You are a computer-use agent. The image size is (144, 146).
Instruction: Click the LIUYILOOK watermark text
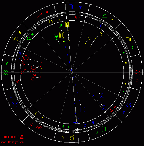(9, 137)
